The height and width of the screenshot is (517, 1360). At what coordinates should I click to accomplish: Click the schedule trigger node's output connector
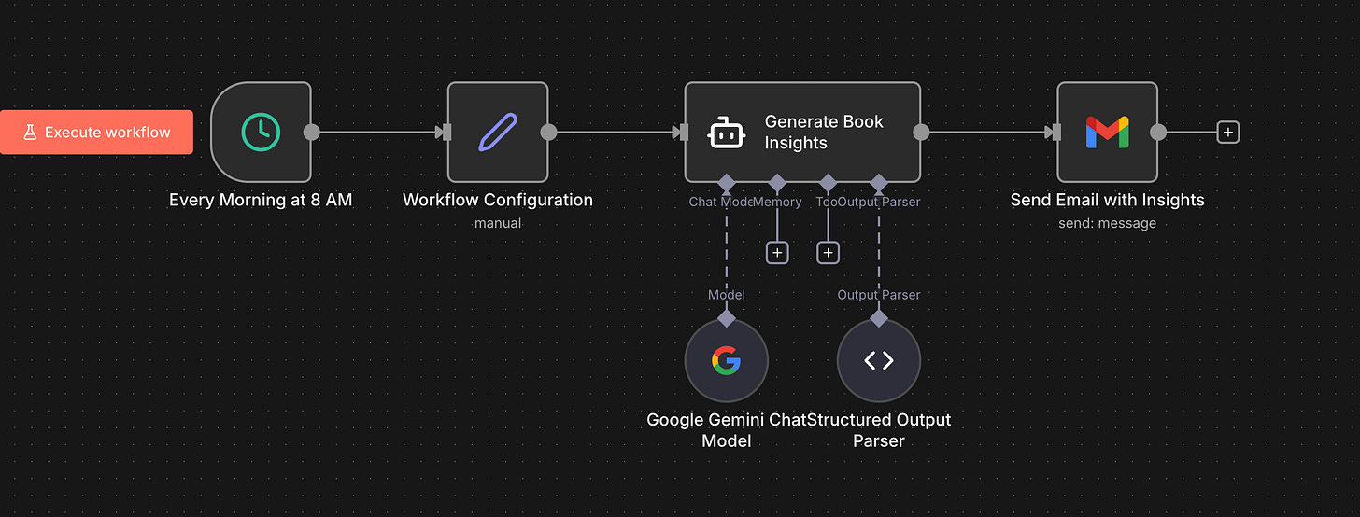click(x=312, y=133)
